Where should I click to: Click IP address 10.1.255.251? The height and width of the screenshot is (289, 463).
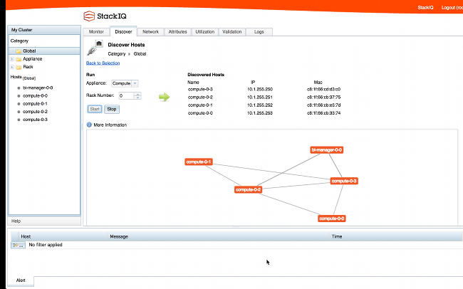[x=260, y=97]
